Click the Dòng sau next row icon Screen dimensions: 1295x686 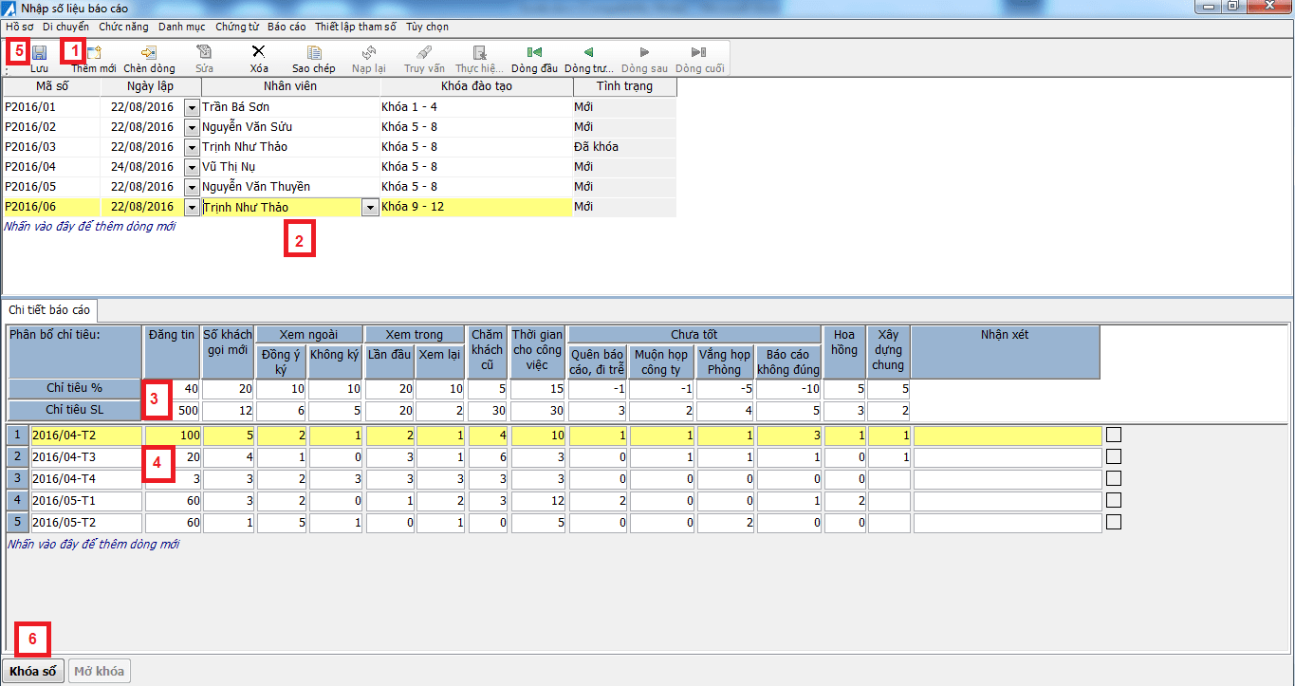(x=645, y=53)
